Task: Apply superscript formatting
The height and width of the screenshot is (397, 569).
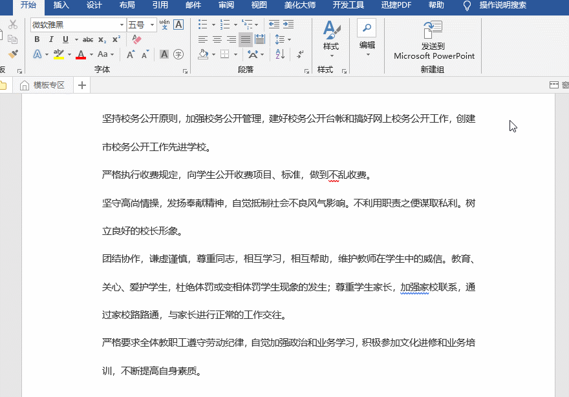Action: point(116,39)
